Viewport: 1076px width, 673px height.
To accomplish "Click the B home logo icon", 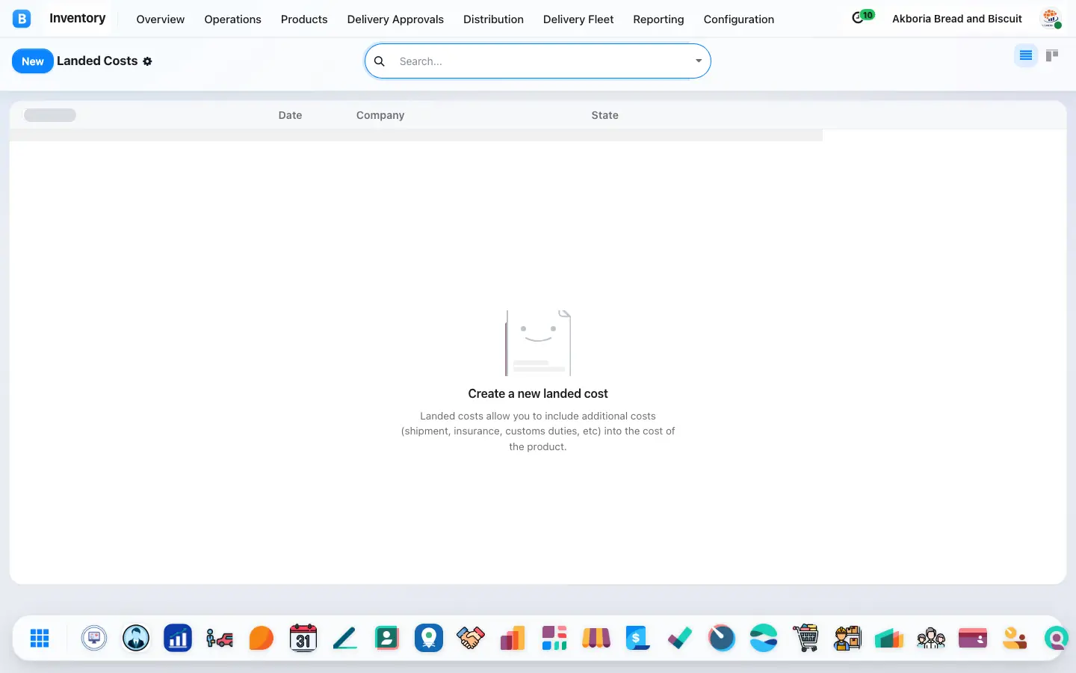I will pos(22,19).
